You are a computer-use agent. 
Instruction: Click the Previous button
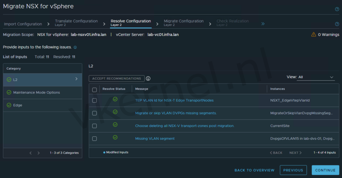point(293,170)
